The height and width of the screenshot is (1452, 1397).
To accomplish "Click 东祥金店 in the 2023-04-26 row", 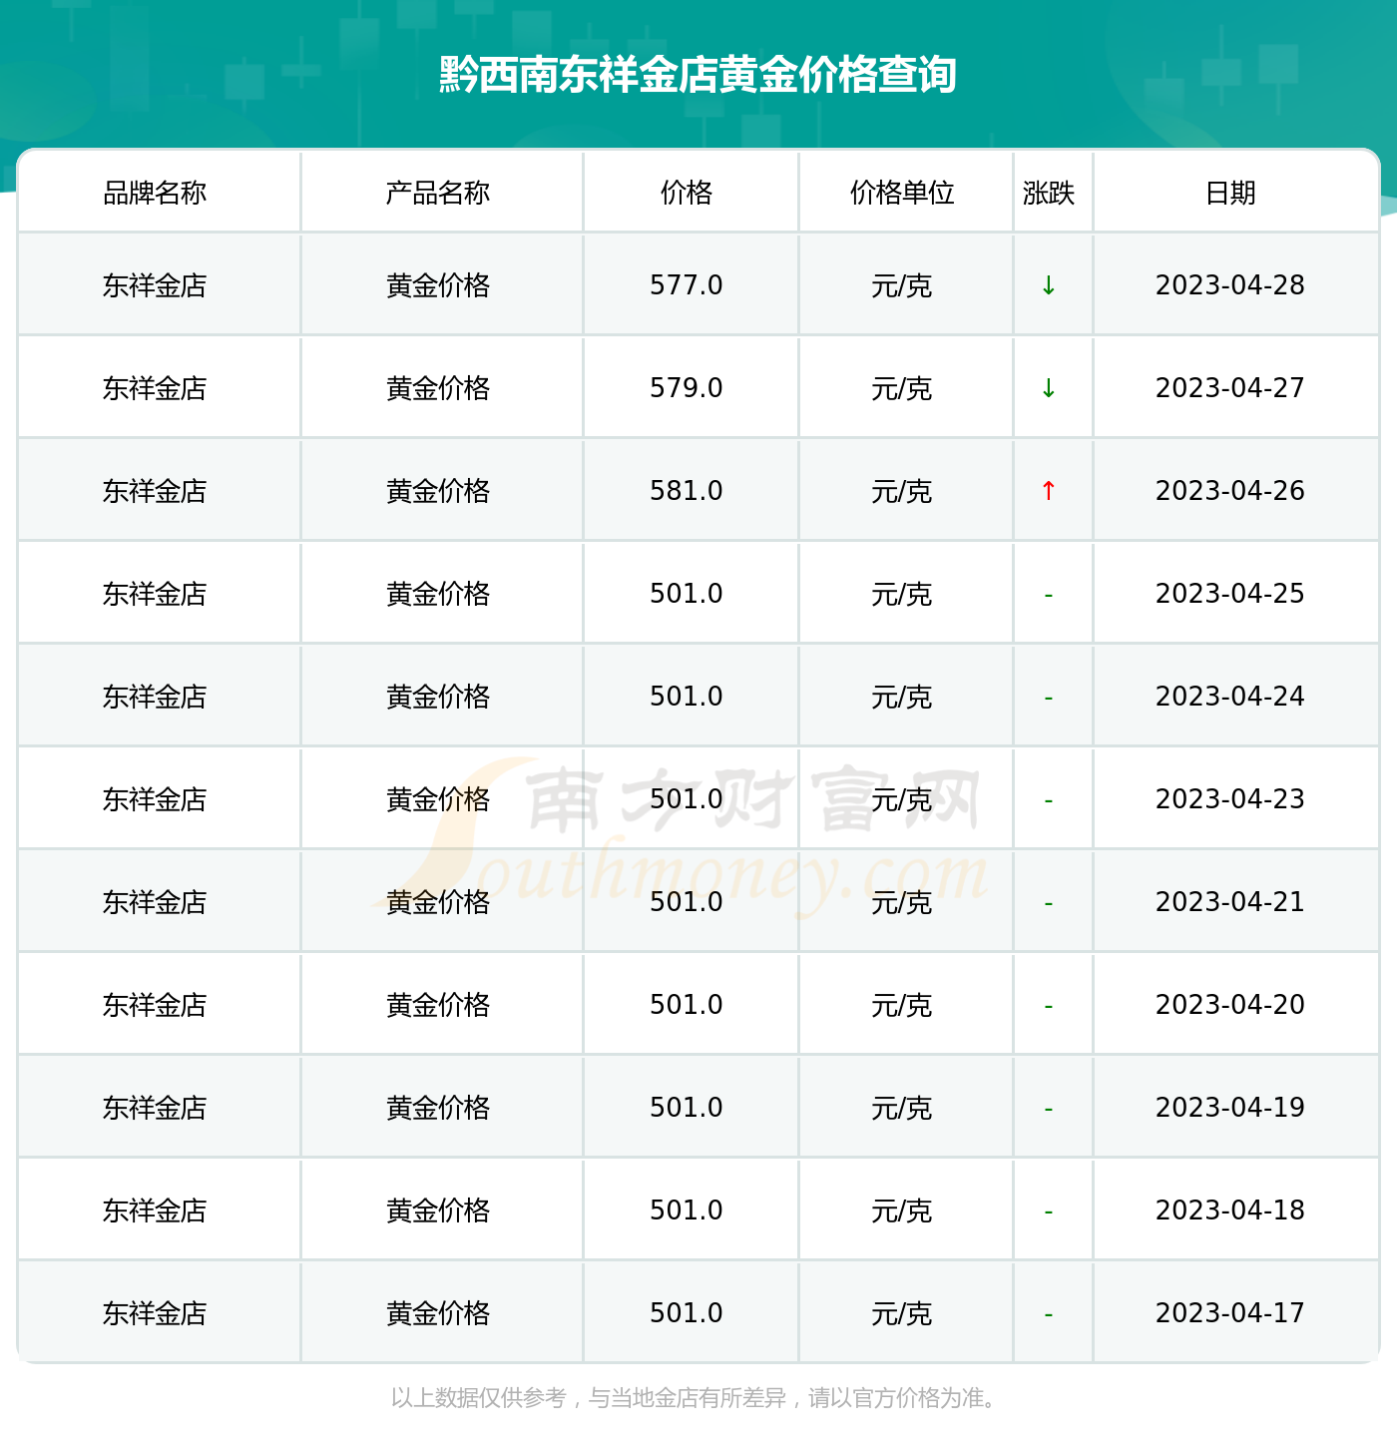I will [x=155, y=491].
